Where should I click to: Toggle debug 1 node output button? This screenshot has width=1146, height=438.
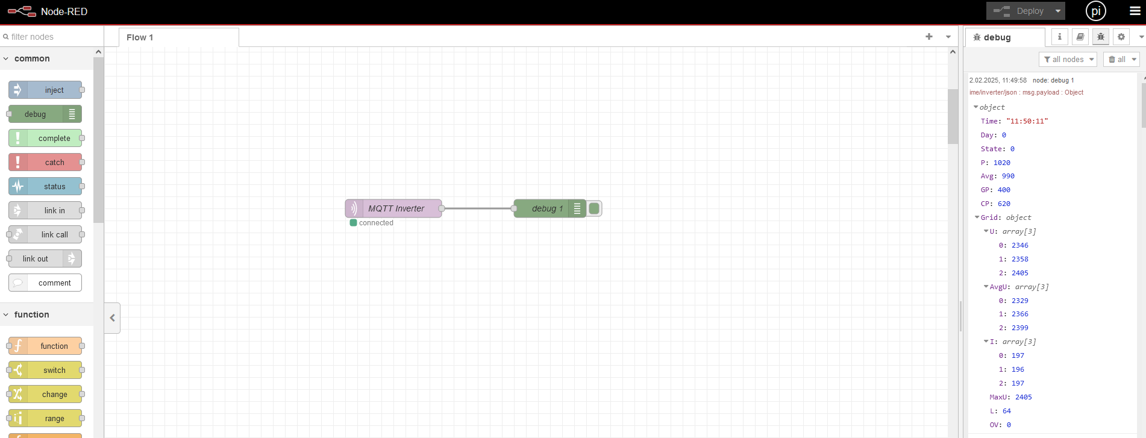pos(594,208)
